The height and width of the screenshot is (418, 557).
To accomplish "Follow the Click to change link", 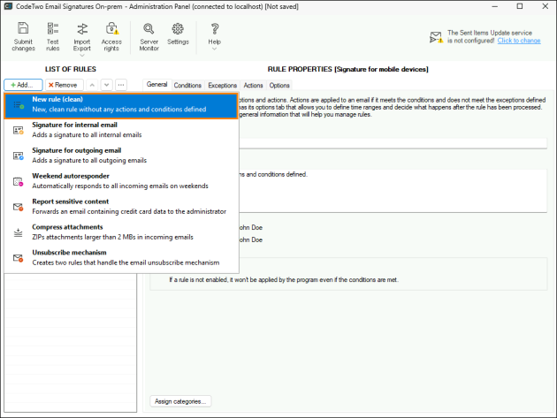I will 519,41.
